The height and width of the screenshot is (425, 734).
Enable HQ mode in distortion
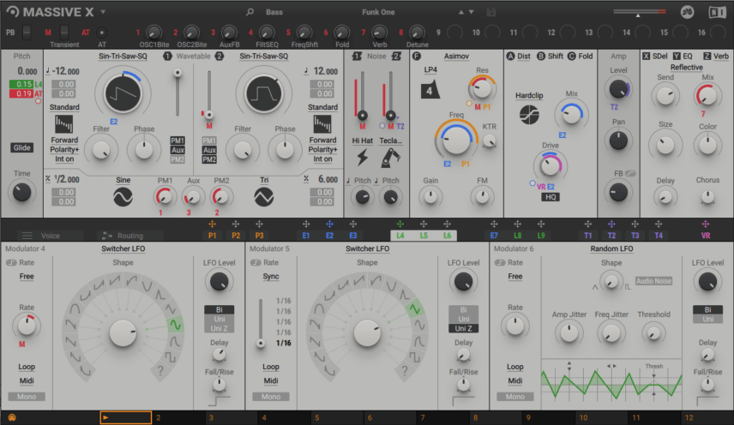[550, 197]
